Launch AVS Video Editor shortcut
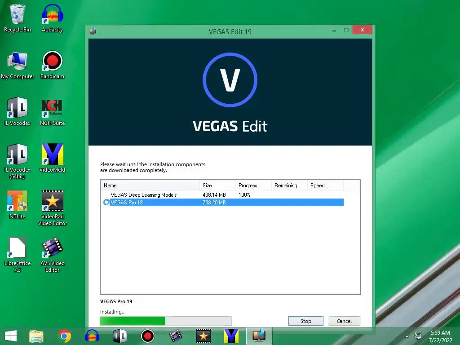This screenshot has height=345, width=460. 52,255
